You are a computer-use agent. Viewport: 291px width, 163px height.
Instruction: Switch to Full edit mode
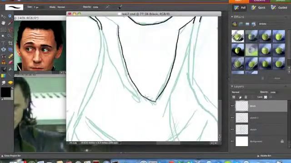click(x=240, y=8)
